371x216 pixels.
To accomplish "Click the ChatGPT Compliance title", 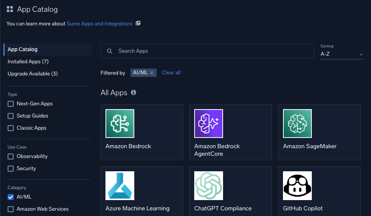I will 223,208.
